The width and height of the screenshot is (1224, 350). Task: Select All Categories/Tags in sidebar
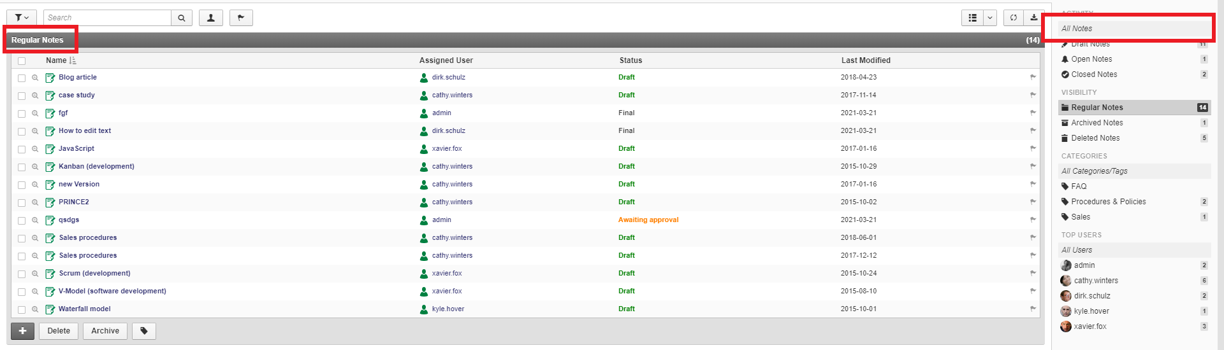[1135, 171]
